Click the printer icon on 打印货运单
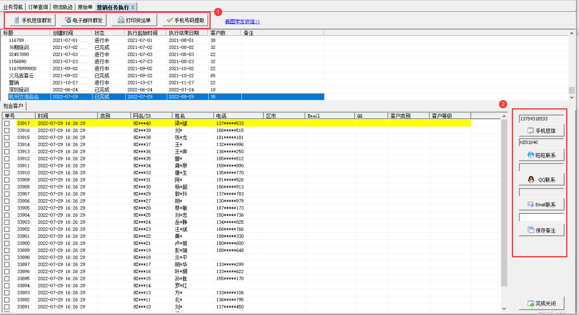 tap(121, 20)
